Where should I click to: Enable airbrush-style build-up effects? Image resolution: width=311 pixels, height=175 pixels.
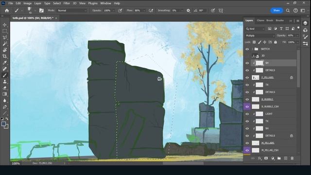point(151,11)
